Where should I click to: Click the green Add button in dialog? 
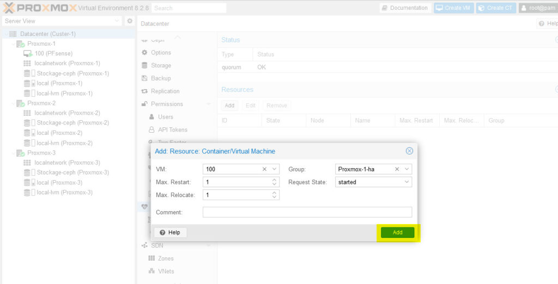[397, 232]
